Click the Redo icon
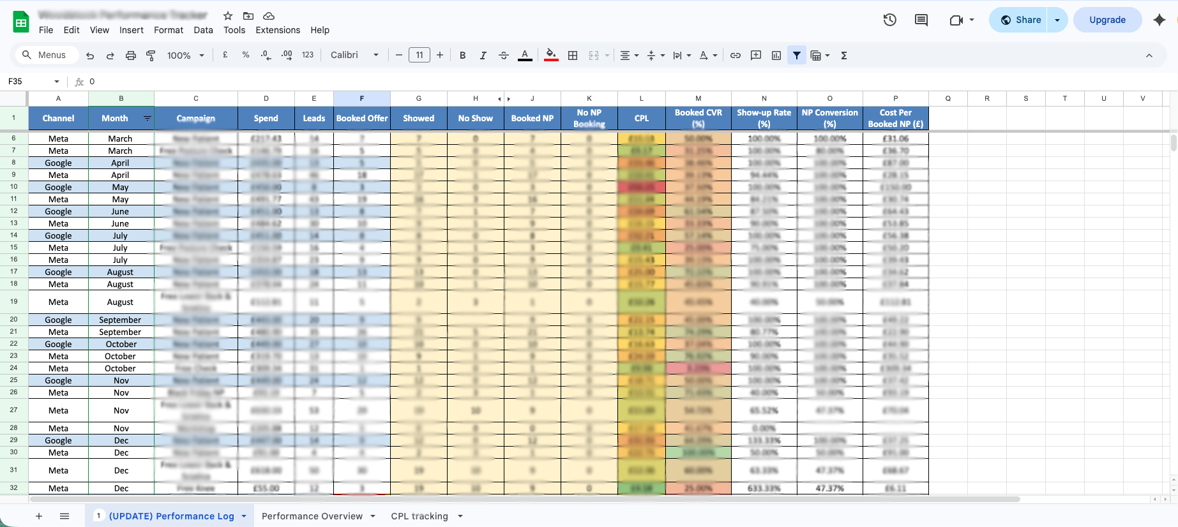1178x527 pixels. (110, 56)
